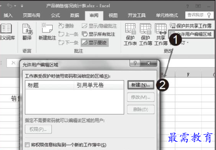Click the Excel Help question mark icon

click(x=188, y=6)
